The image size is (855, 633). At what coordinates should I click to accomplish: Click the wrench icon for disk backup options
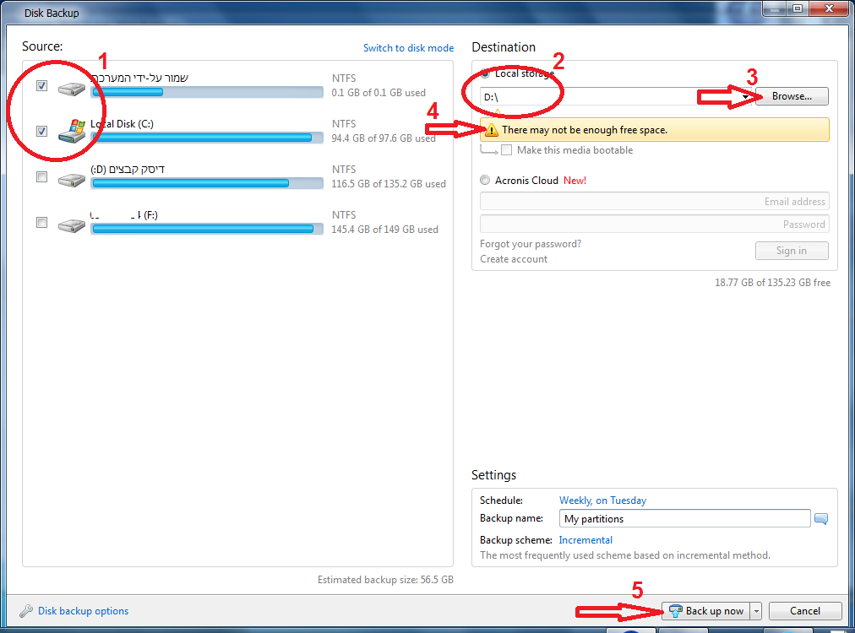25,611
